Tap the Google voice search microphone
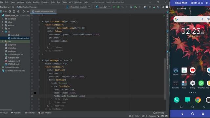This screenshot has width=210, height=118. (x=202, y=19)
